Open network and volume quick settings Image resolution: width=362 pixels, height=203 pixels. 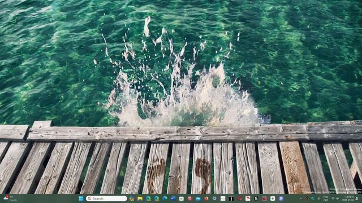point(335,198)
